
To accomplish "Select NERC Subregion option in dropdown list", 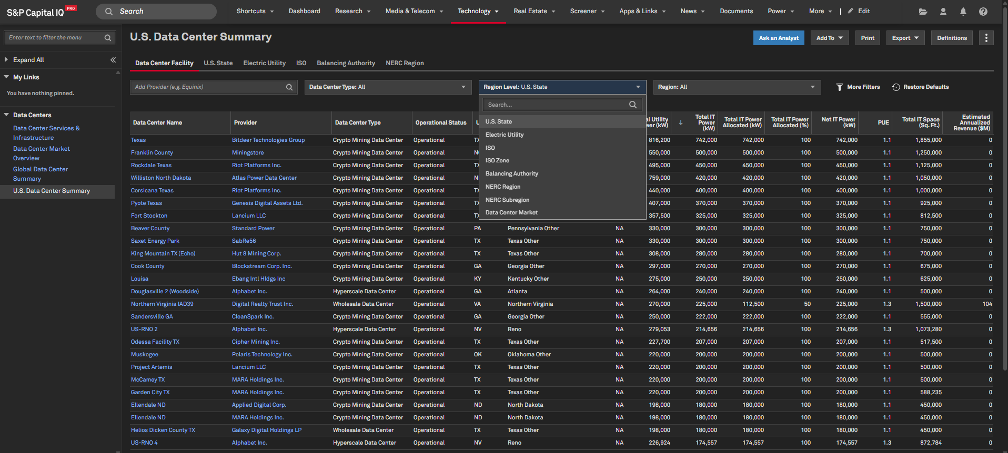I will (562, 200).
